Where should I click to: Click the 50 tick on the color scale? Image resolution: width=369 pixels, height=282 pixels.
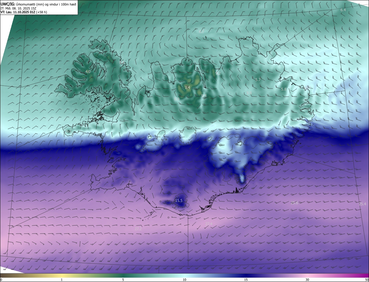pyautogui.click(x=367, y=280)
